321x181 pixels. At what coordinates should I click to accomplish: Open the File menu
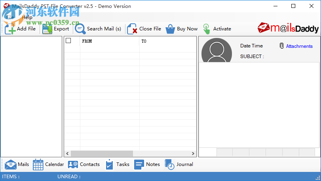[x=10, y=17]
